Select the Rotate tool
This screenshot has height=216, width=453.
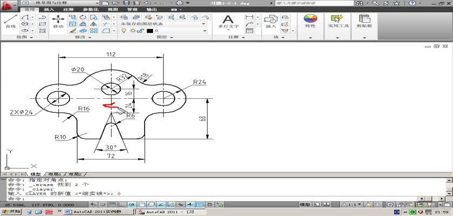coord(83,17)
